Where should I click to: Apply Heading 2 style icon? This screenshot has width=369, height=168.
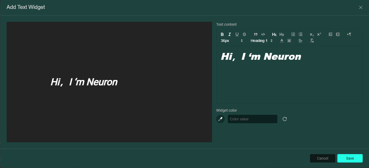pyautogui.click(x=282, y=34)
